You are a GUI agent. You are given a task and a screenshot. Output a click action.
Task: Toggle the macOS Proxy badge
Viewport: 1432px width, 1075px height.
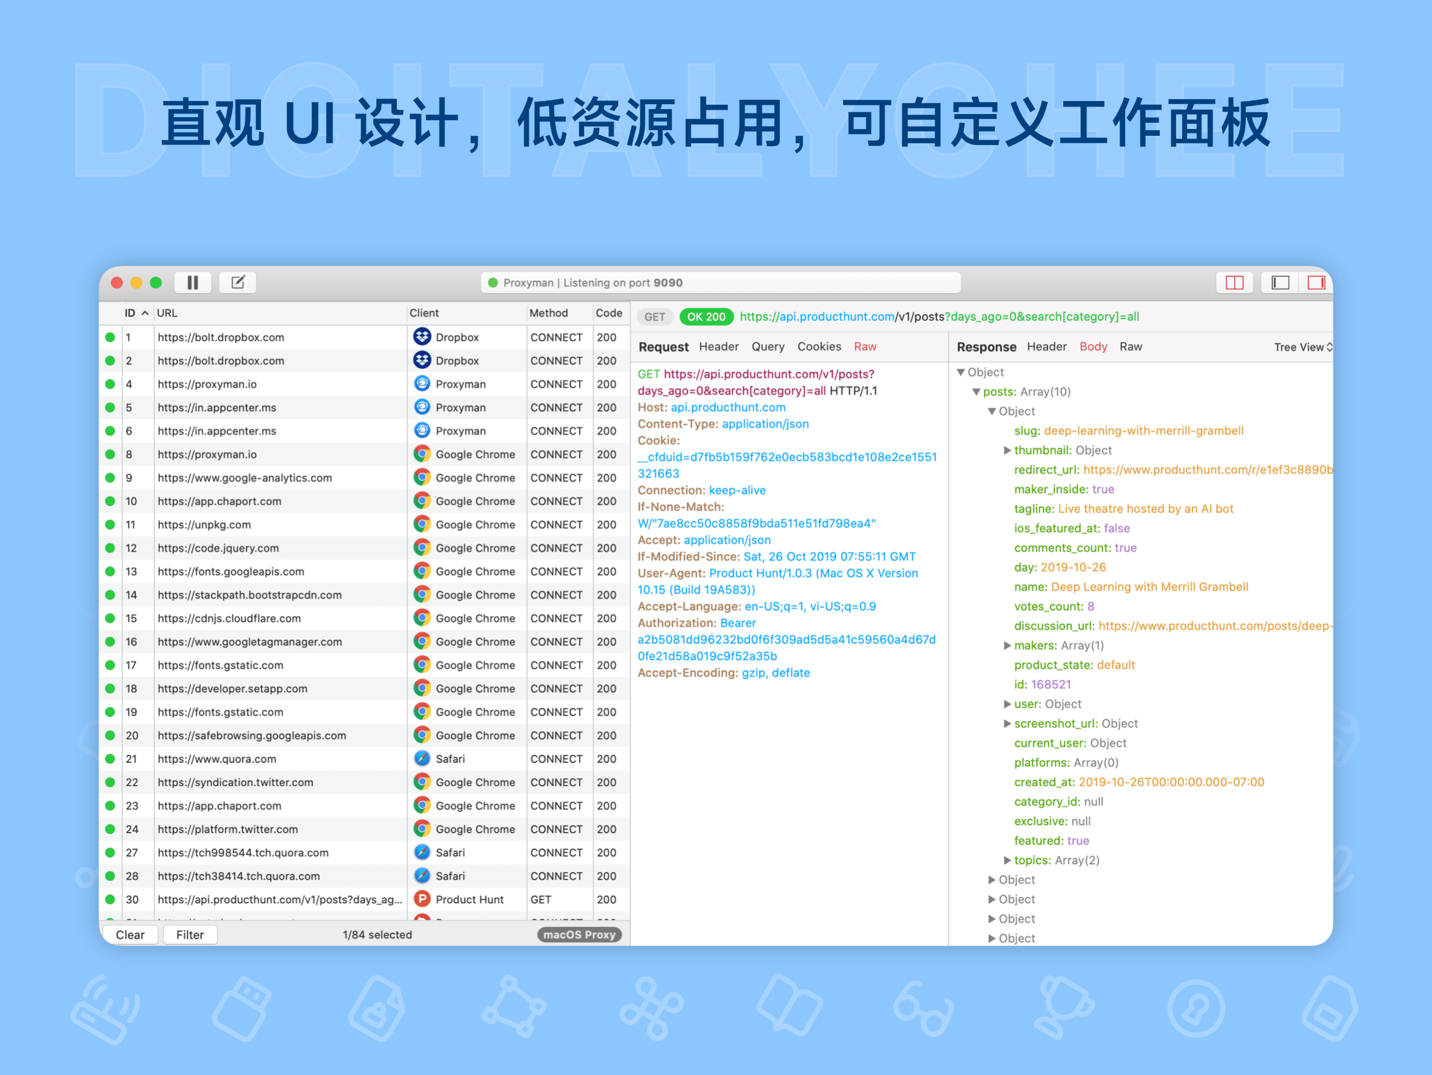coord(579,934)
